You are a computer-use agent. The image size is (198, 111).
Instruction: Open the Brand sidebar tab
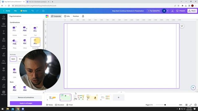tap(4, 40)
